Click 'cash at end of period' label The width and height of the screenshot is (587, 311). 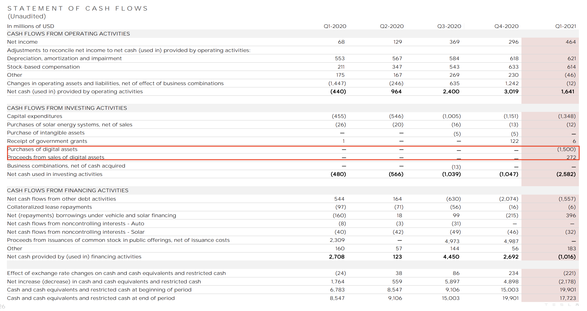(91, 298)
